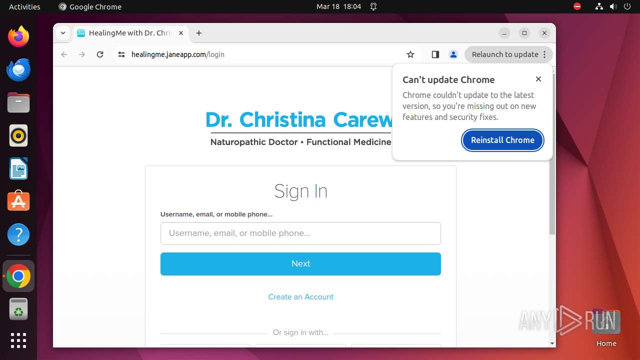Show all applications grid
This screenshot has width=640, height=360.
[18, 340]
